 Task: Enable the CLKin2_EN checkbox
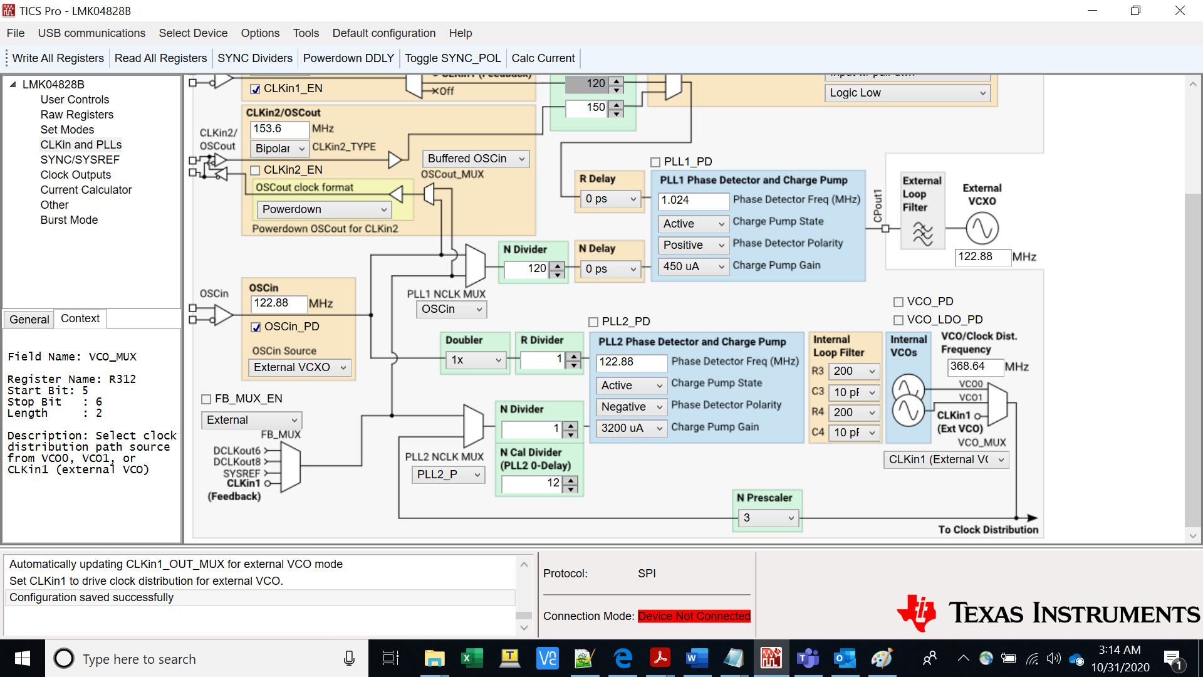click(255, 171)
